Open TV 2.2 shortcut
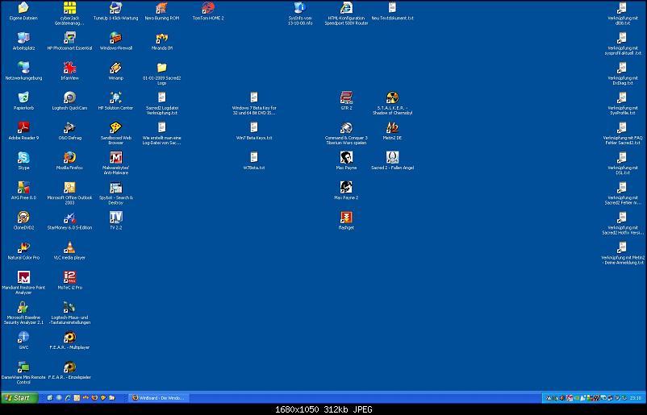The height and width of the screenshot is (415, 647). [x=116, y=218]
